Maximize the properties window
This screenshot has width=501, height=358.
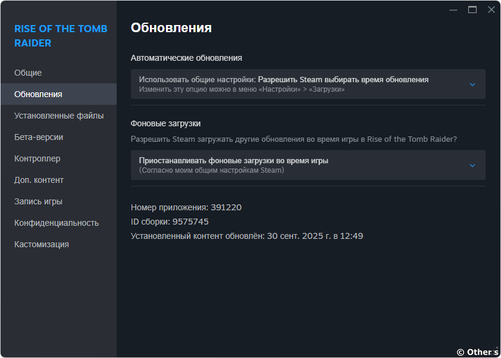click(x=472, y=10)
